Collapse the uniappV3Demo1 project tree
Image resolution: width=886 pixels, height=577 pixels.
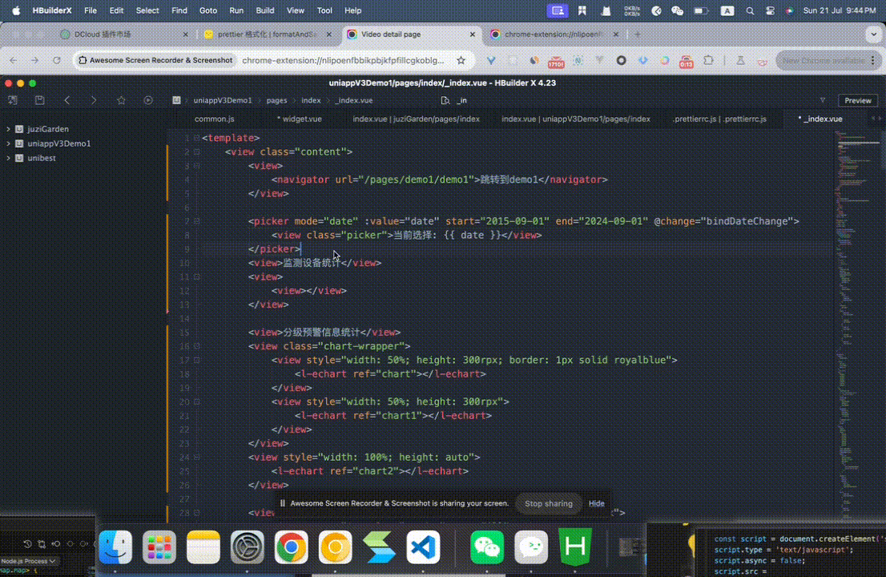(10, 143)
